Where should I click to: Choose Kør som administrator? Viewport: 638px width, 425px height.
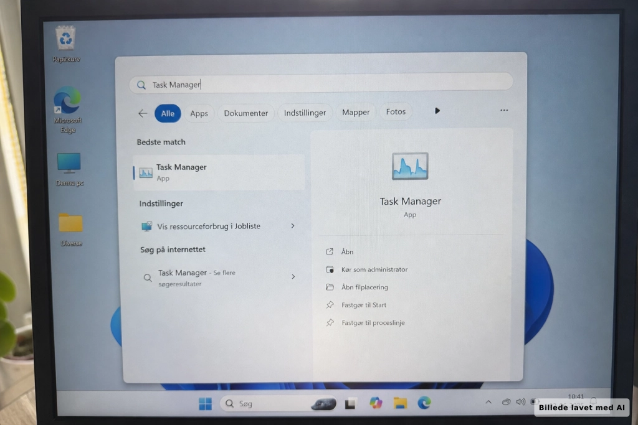click(x=366, y=269)
